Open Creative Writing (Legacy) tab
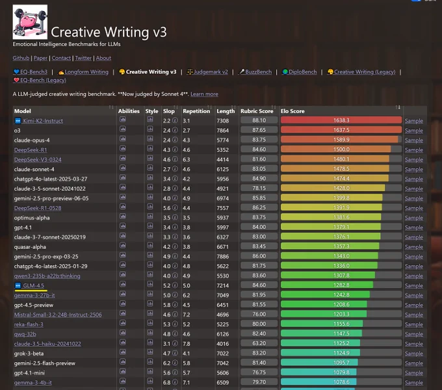The image size is (442, 390). 361,72
